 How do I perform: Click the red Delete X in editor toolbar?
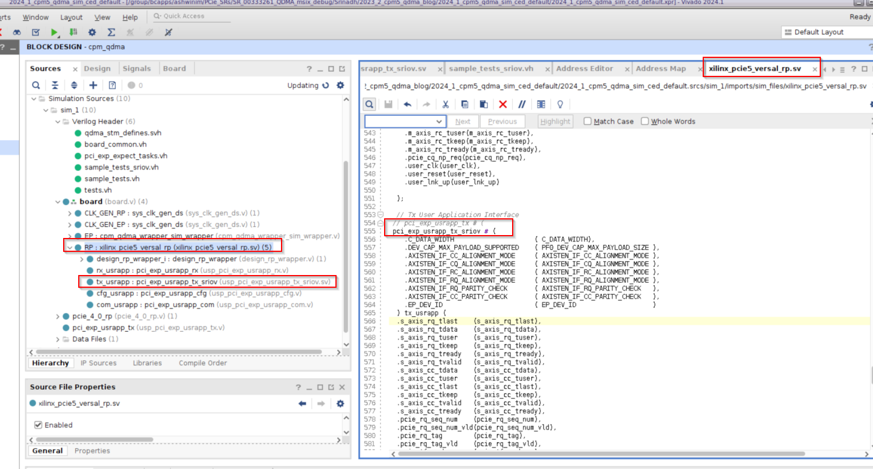coord(503,104)
